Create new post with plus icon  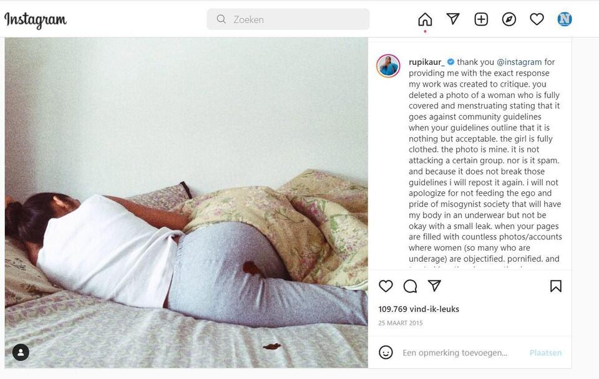tap(481, 19)
